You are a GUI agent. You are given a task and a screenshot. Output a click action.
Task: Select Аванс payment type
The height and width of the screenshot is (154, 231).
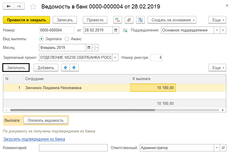click(x=67, y=39)
